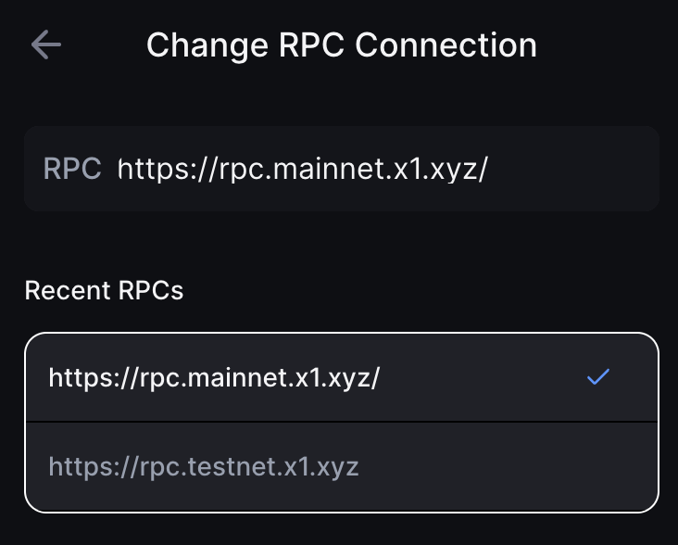The image size is (678, 545).
Task: Click the word "mainnet" in the recent list
Action: coord(241,377)
